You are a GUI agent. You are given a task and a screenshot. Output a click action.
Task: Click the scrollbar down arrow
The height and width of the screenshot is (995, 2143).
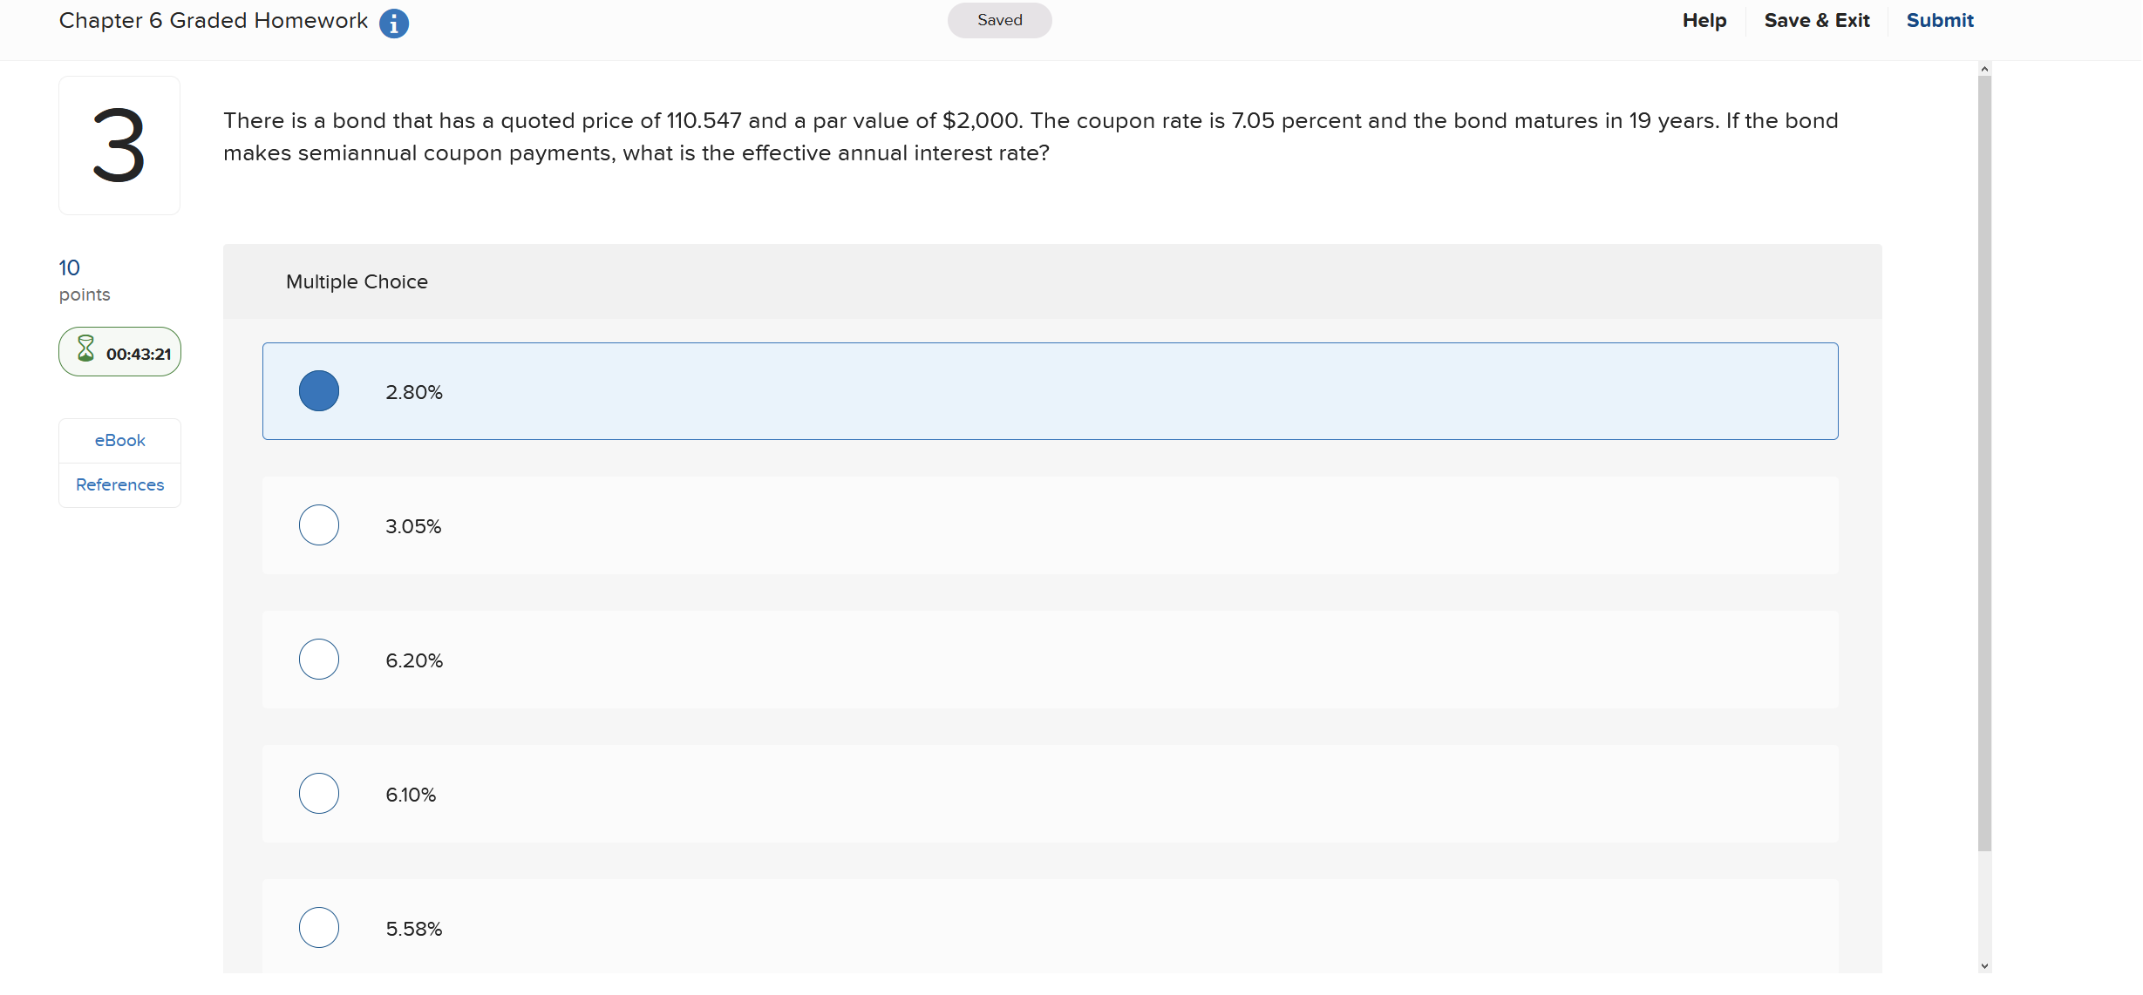pyautogui.click(x=1985, y=965)
